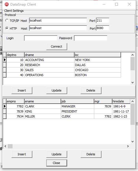Click the row indicator for empno 7934
The image size is (138, 171).
pos(4,116)
